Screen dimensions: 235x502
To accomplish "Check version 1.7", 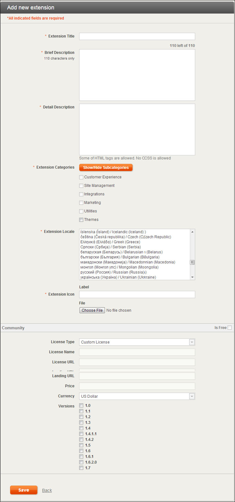I will (x=81, y=468).
